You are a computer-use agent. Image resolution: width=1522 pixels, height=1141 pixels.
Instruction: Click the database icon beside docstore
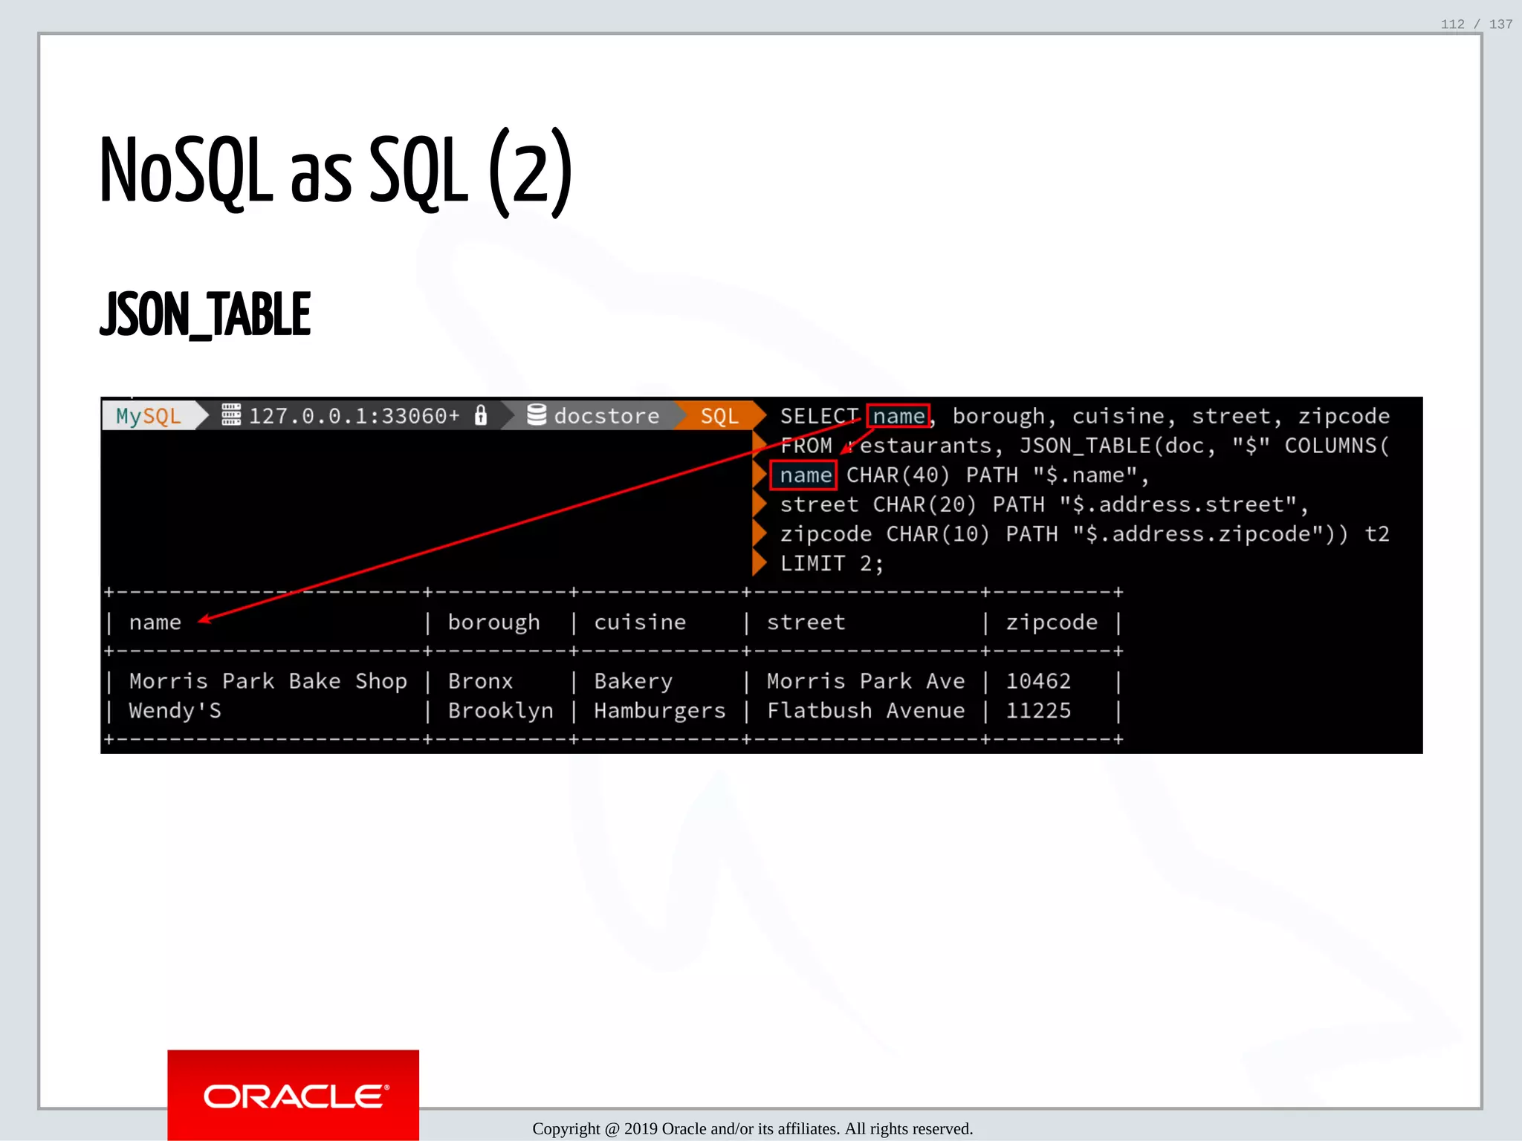coord(537,415)
